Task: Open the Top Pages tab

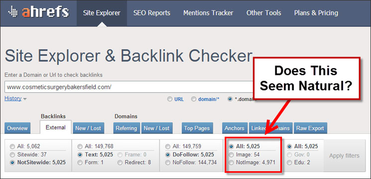Action: (197, 128)
